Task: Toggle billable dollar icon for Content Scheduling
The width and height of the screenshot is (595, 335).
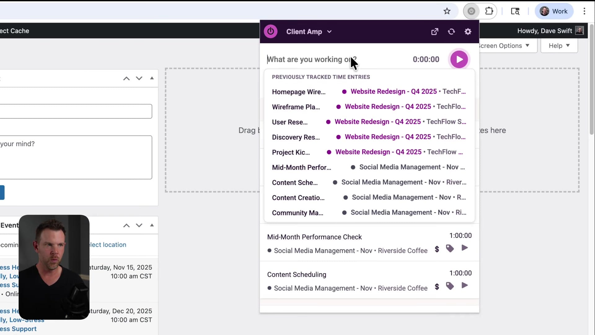Action: [437, 287]
